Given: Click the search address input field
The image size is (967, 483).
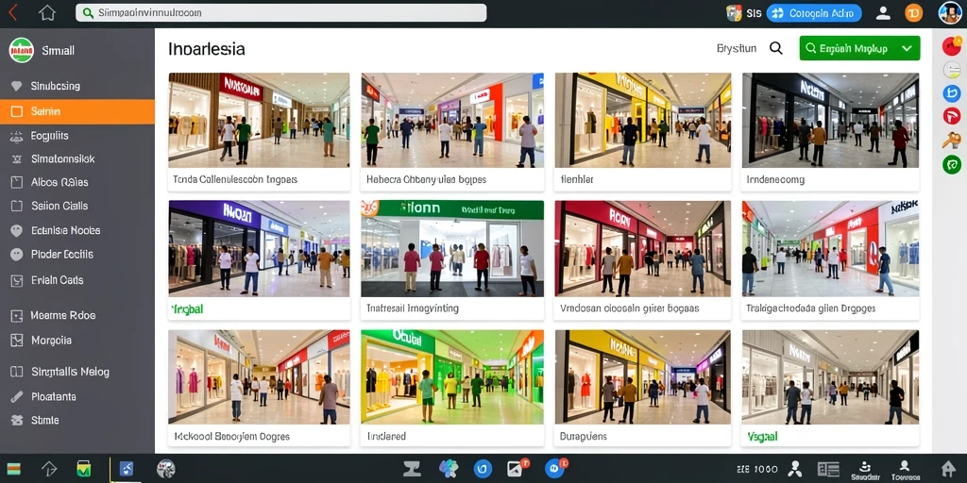Looking at the screenshot, I should point(280,13).
